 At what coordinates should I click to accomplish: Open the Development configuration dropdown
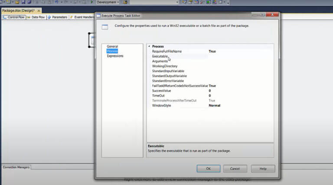coord(108,2)
